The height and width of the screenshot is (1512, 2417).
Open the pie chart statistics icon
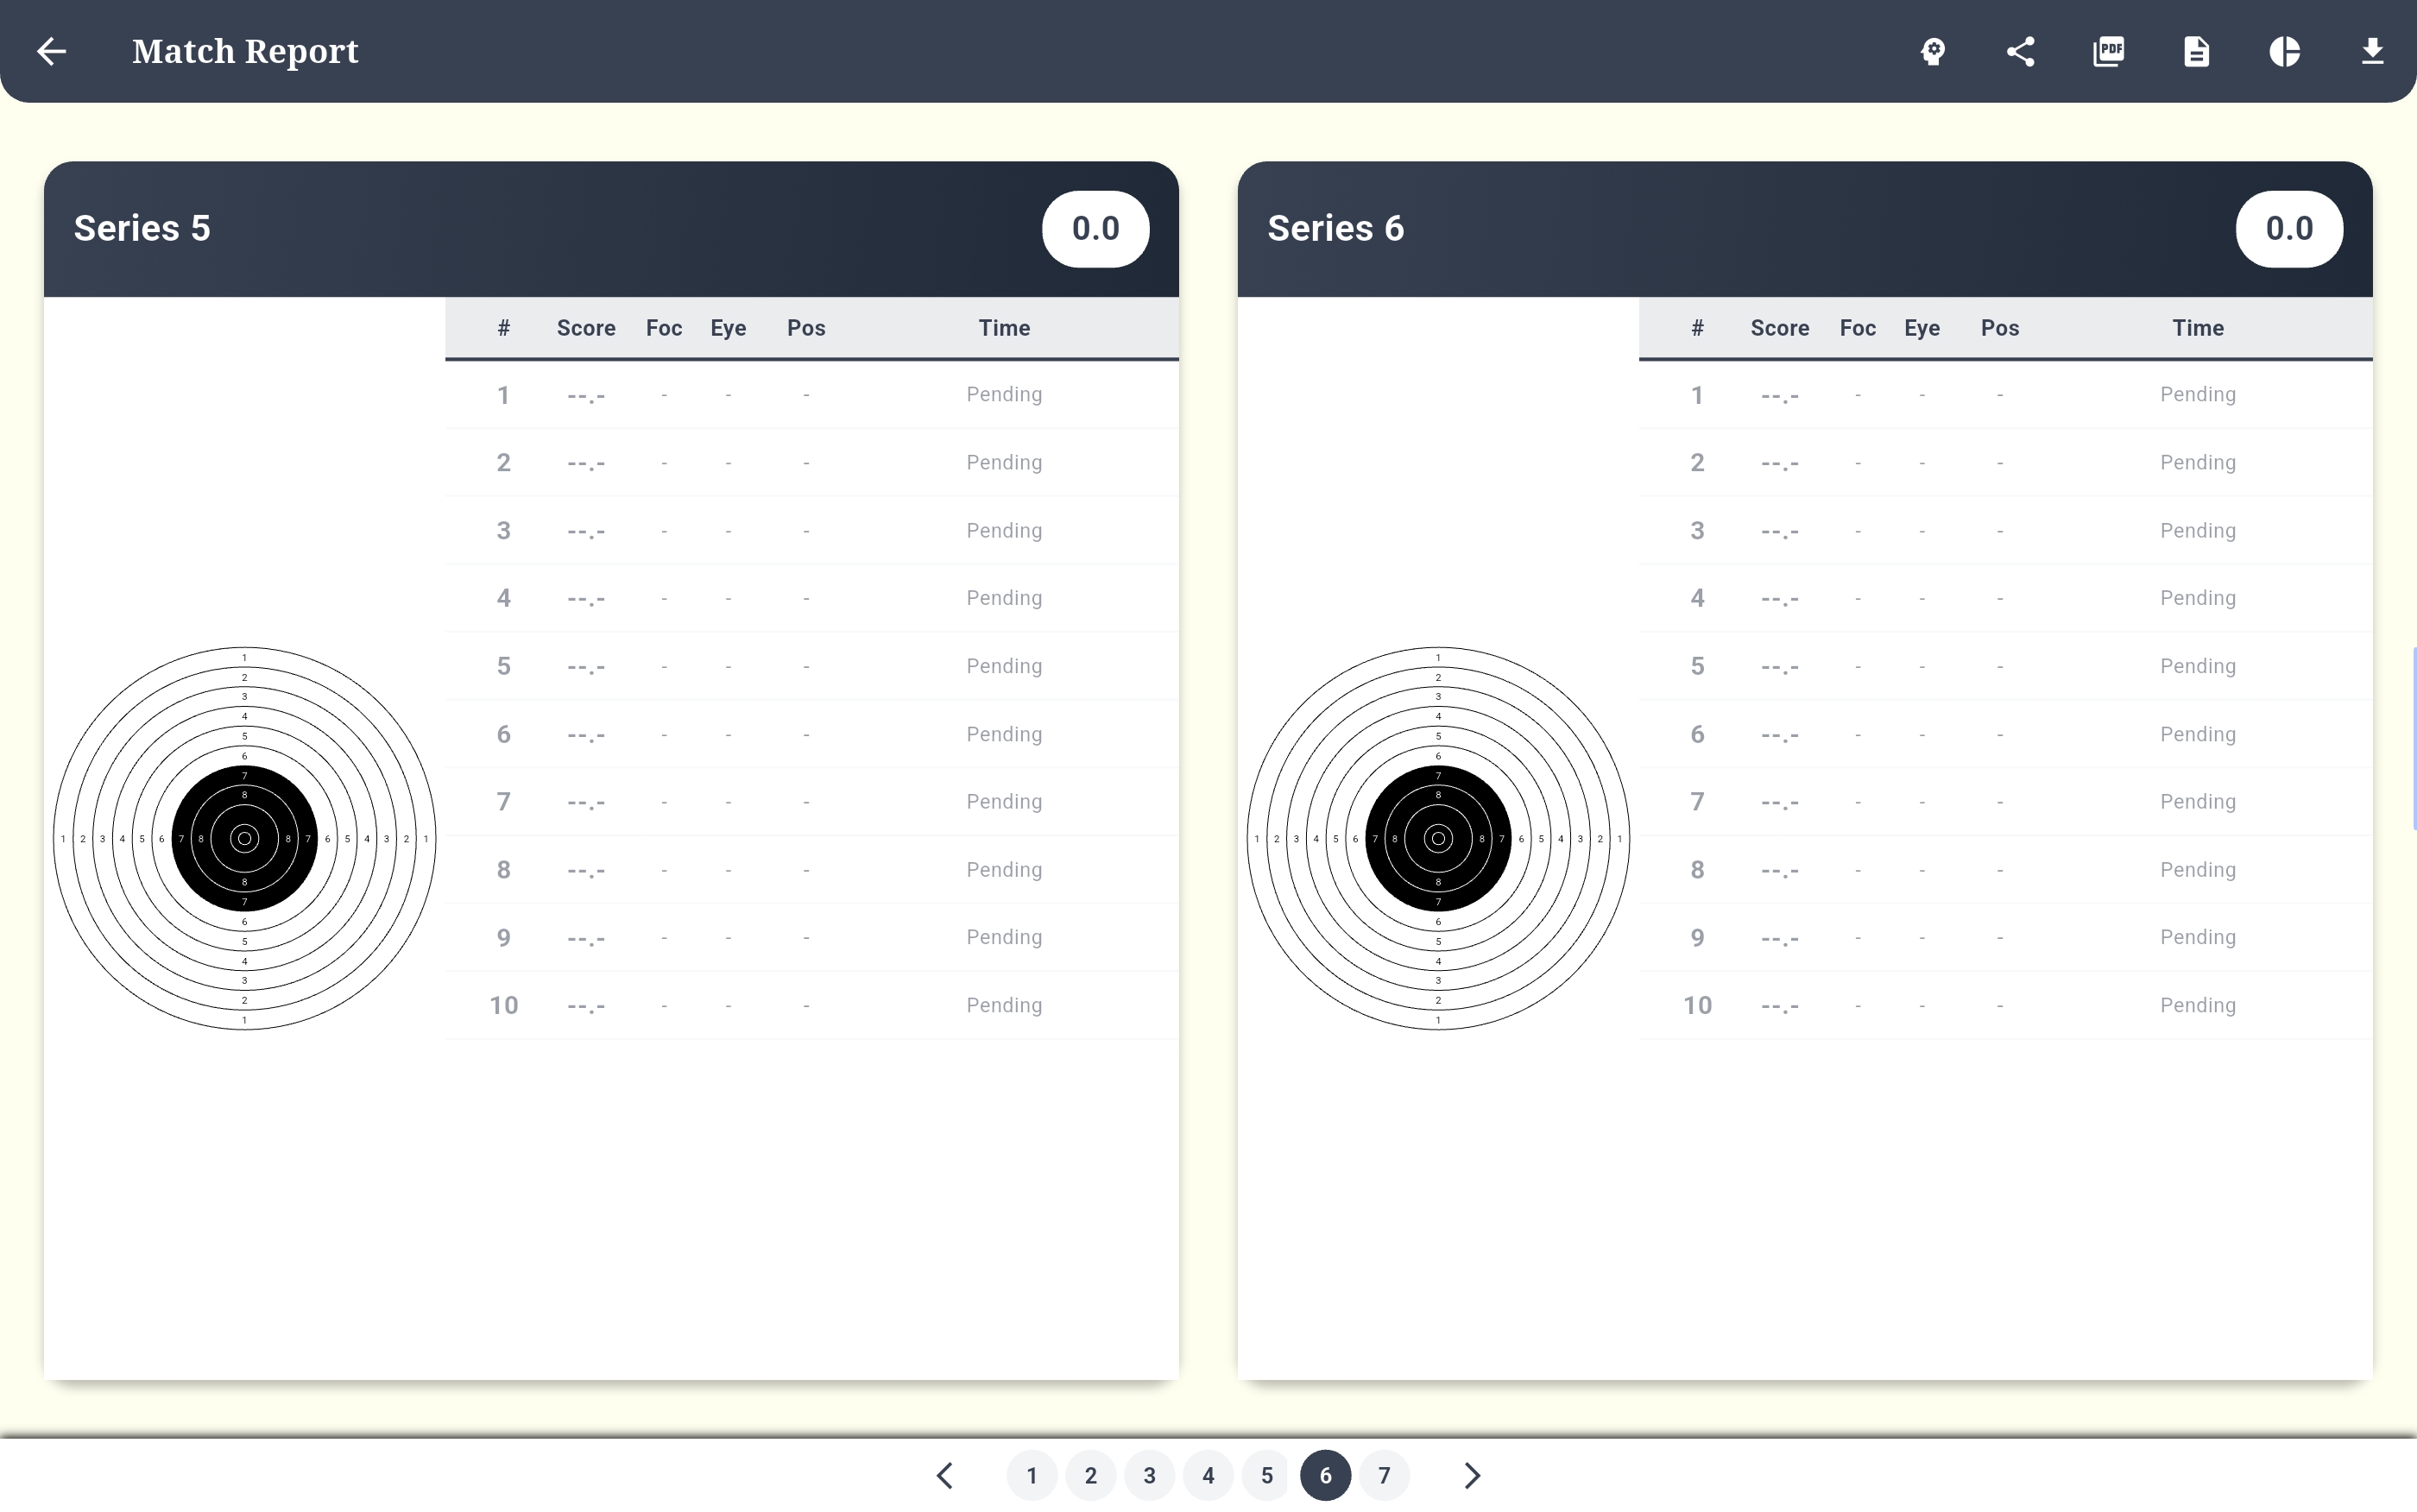coord(2284,51)
